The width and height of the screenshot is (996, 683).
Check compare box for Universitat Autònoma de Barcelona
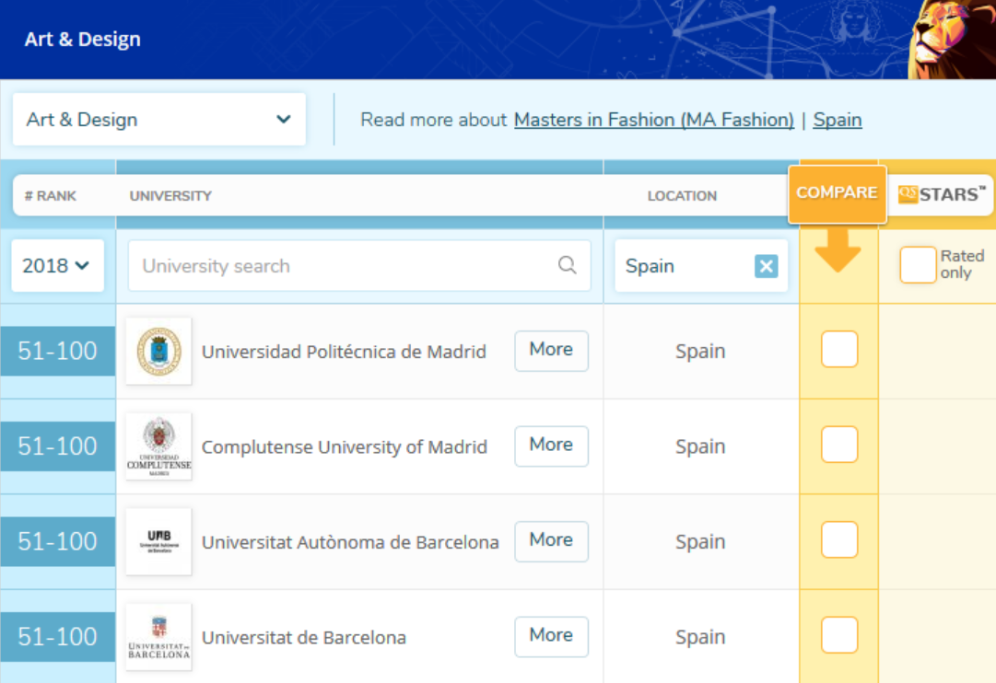tap(839, 539)
